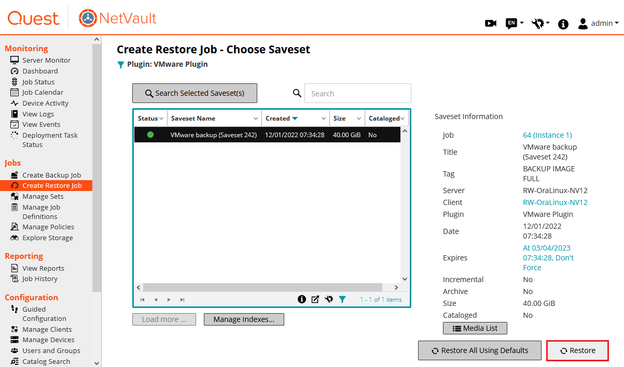
Task: Go to previous page of saveset table
Action: 156,299
